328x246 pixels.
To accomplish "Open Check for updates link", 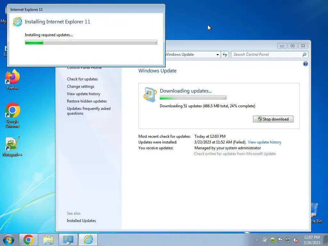I will (x=82, y=79).
